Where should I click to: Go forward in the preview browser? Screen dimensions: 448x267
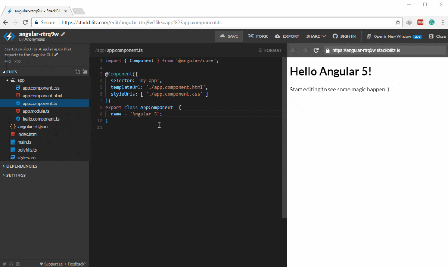point(305,50)
